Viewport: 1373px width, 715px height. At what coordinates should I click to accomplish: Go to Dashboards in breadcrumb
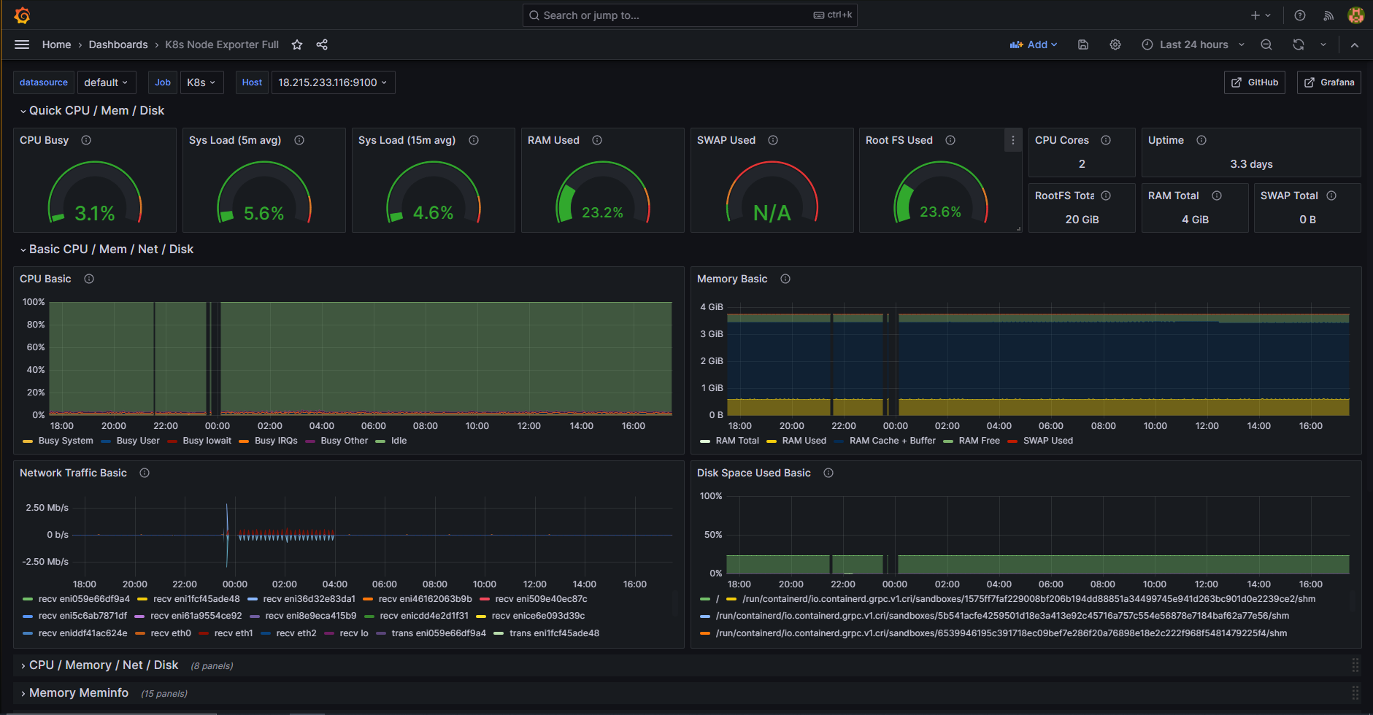point(118,45)
